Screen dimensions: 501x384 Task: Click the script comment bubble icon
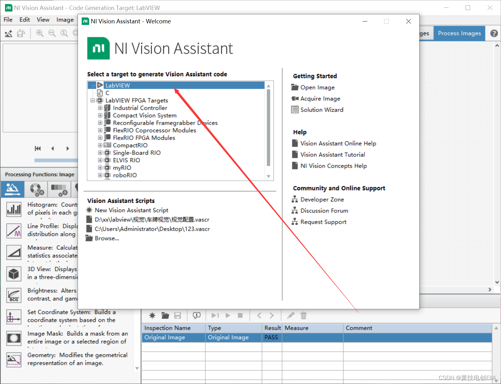(196, 315)
